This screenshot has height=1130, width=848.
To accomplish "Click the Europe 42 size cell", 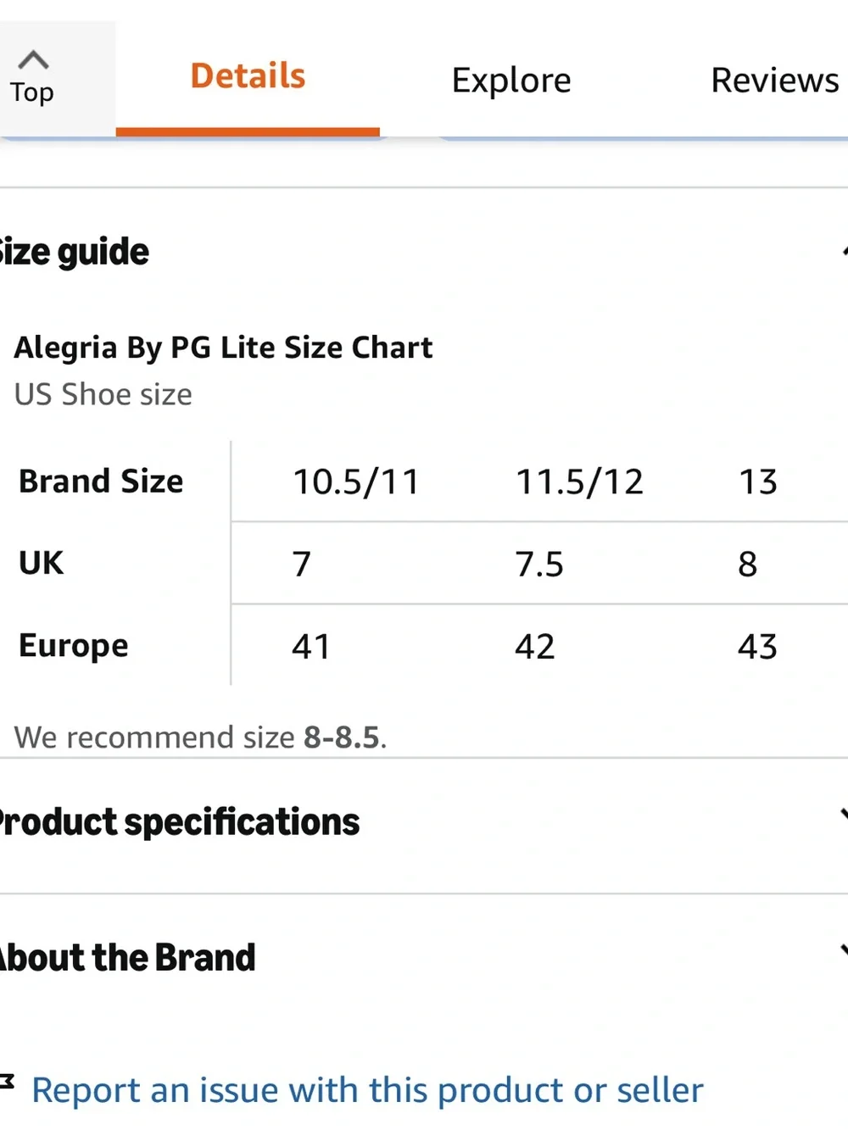I will (534, 647).
